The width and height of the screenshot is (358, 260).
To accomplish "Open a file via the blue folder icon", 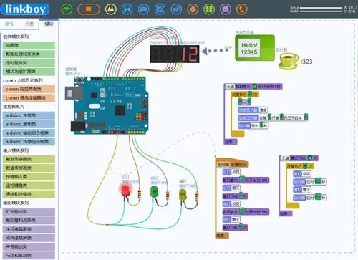I will 143,9.
